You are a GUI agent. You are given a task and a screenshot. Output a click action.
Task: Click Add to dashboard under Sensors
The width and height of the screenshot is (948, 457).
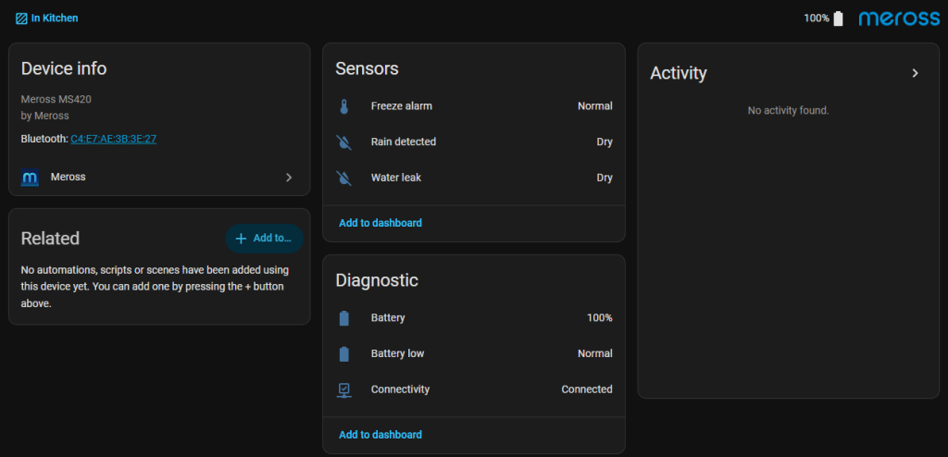pos(380,223)
